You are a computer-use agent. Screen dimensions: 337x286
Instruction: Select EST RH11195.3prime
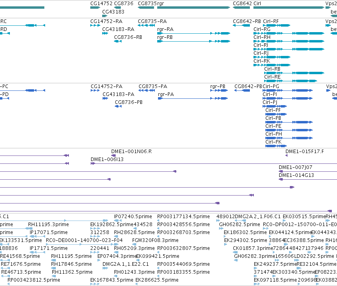pyautogui.click(x=49, y=225)
